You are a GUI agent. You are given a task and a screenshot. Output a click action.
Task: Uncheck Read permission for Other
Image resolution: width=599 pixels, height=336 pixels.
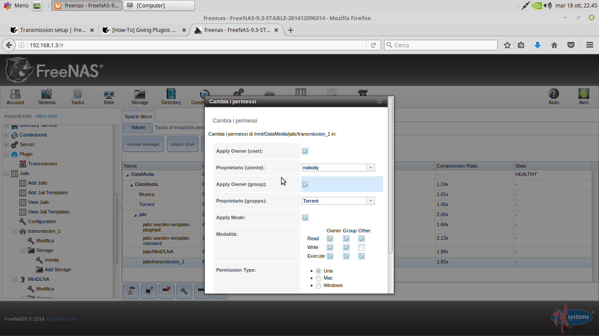click(x=361, y=239)
